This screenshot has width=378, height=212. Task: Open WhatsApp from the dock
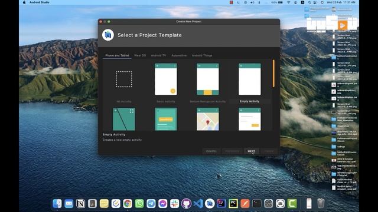click(139, 204)
